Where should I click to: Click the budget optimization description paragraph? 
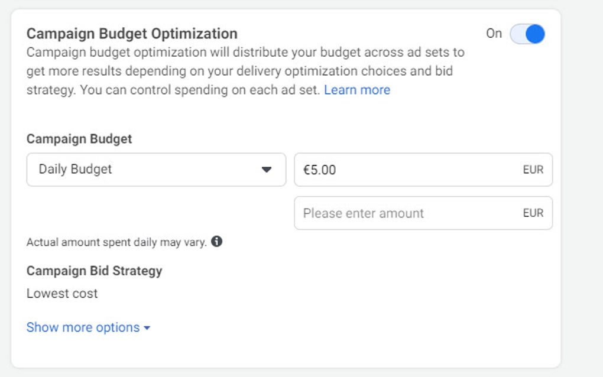tap(236, 71)
